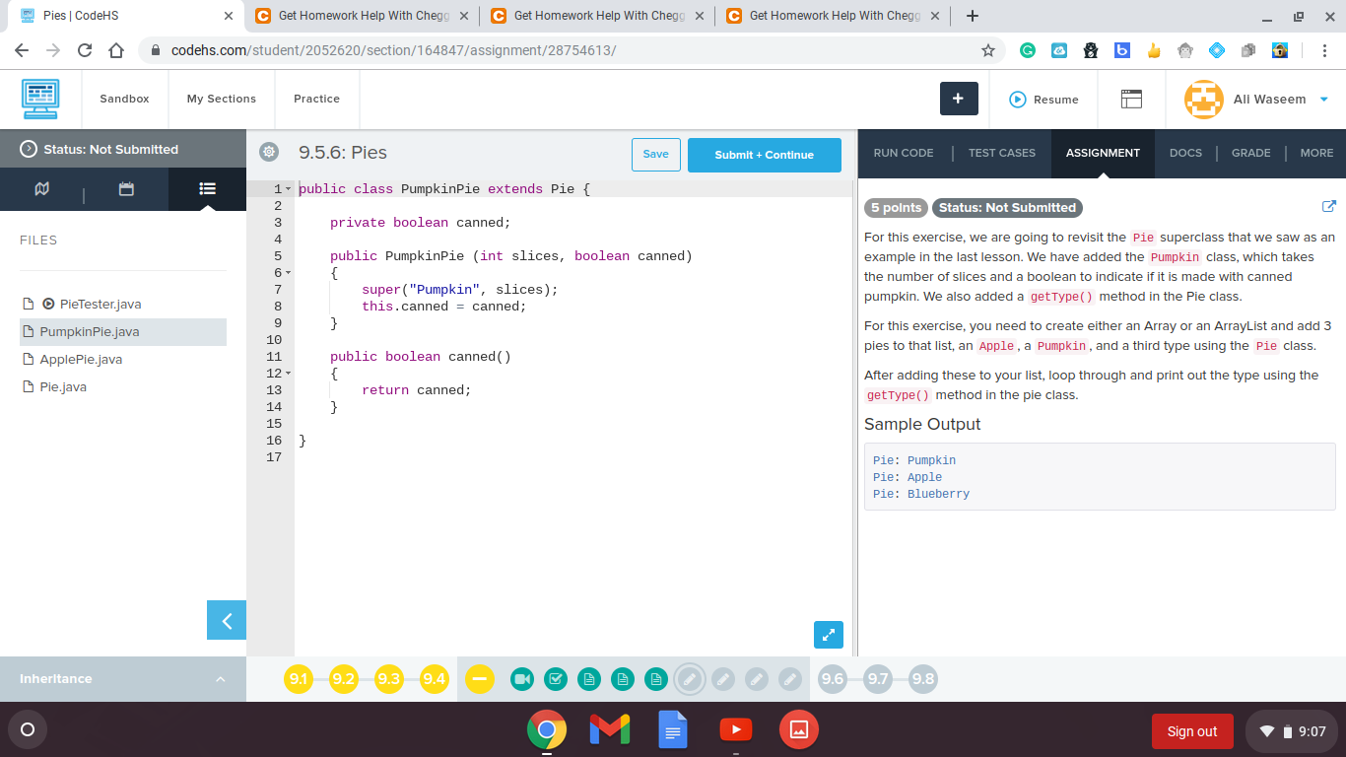Image resolution: width=1346 pixels, height=757 pixels.
Task: Select the highlighted current pencil exercise icon
Action: (x=690, y=679)
